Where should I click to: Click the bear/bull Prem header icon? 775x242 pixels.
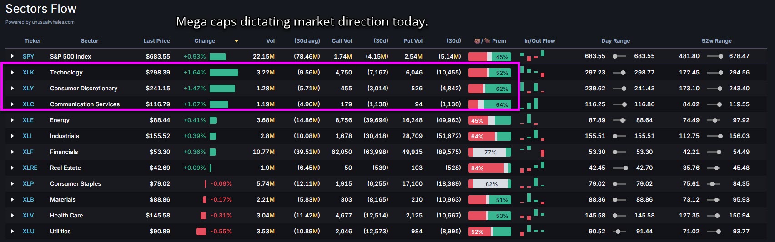pos(482,41)
